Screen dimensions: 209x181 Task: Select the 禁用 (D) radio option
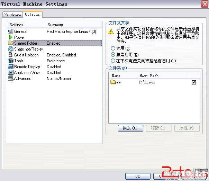(113, 48)
